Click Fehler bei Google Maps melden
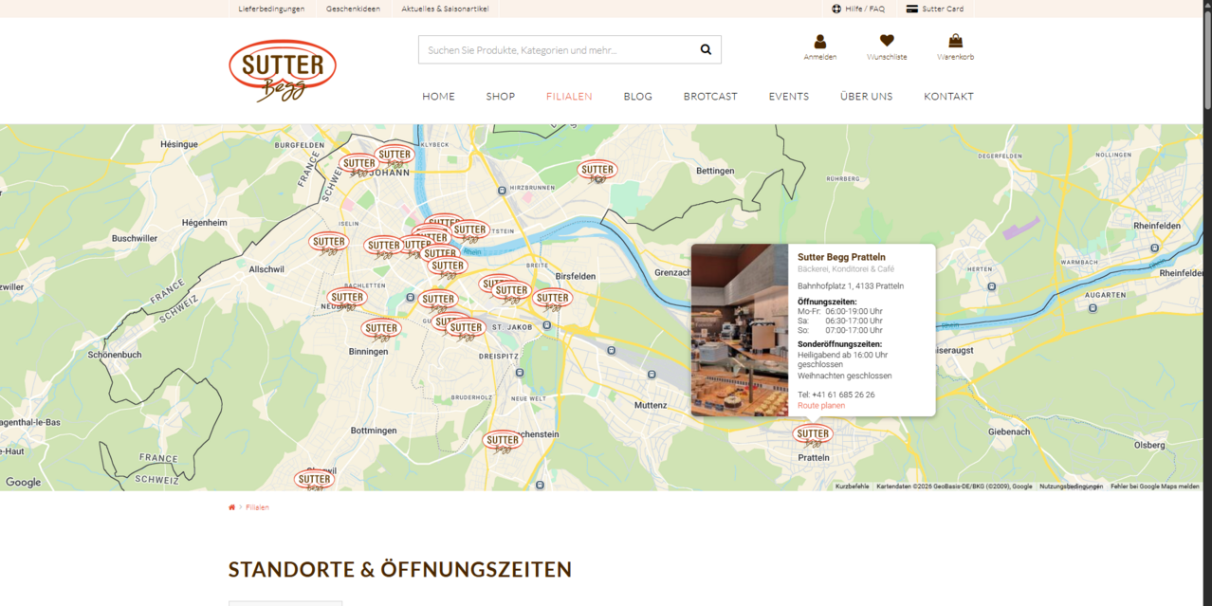 click(1155, 487)
